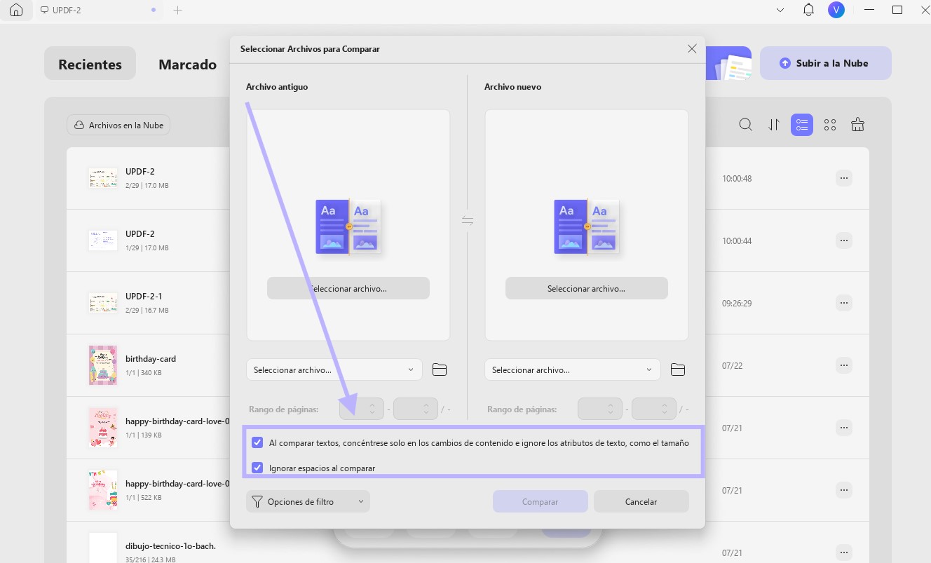Open more options for 522 KB birthday card
Viewport: 931px width, 563px height.
[844, 490]
